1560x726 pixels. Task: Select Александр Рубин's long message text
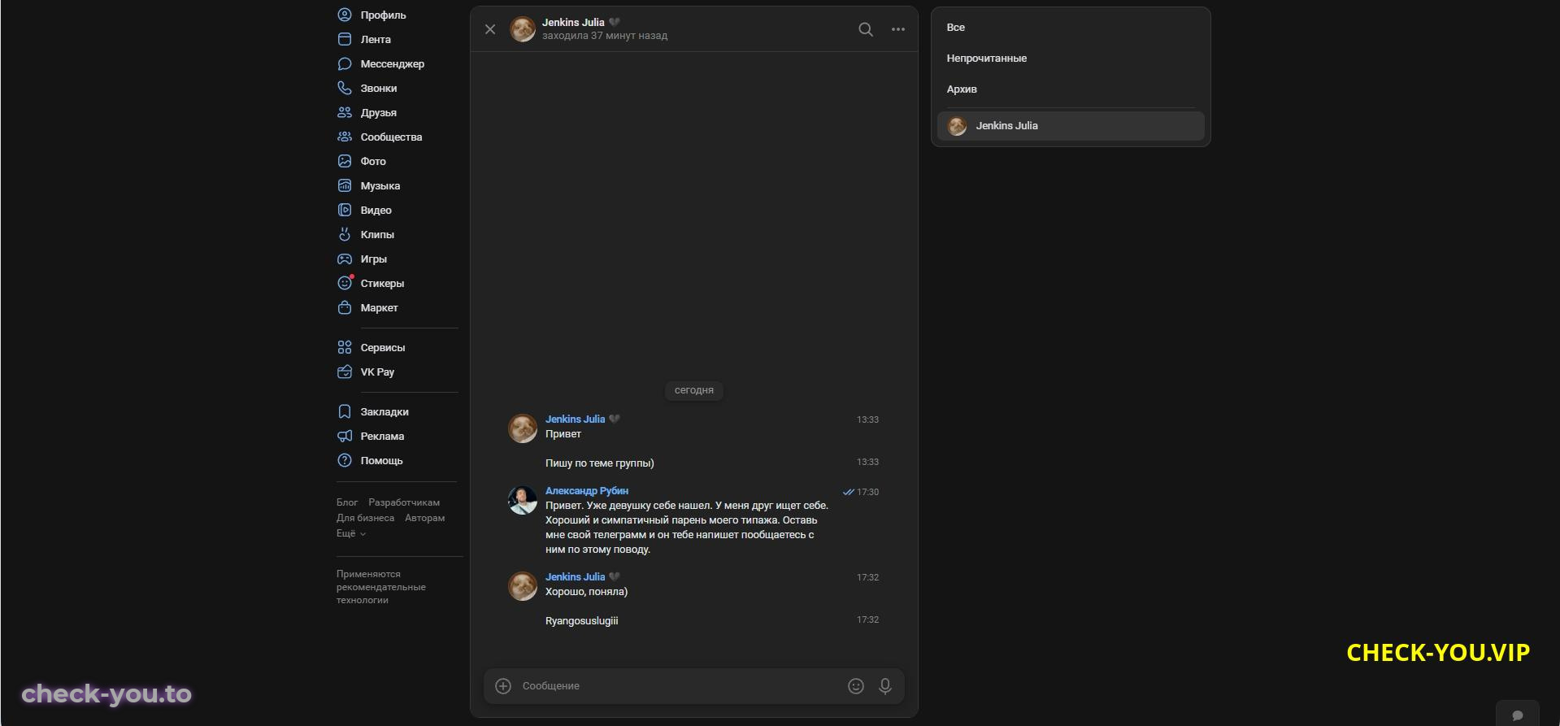[x=687, y=528]
